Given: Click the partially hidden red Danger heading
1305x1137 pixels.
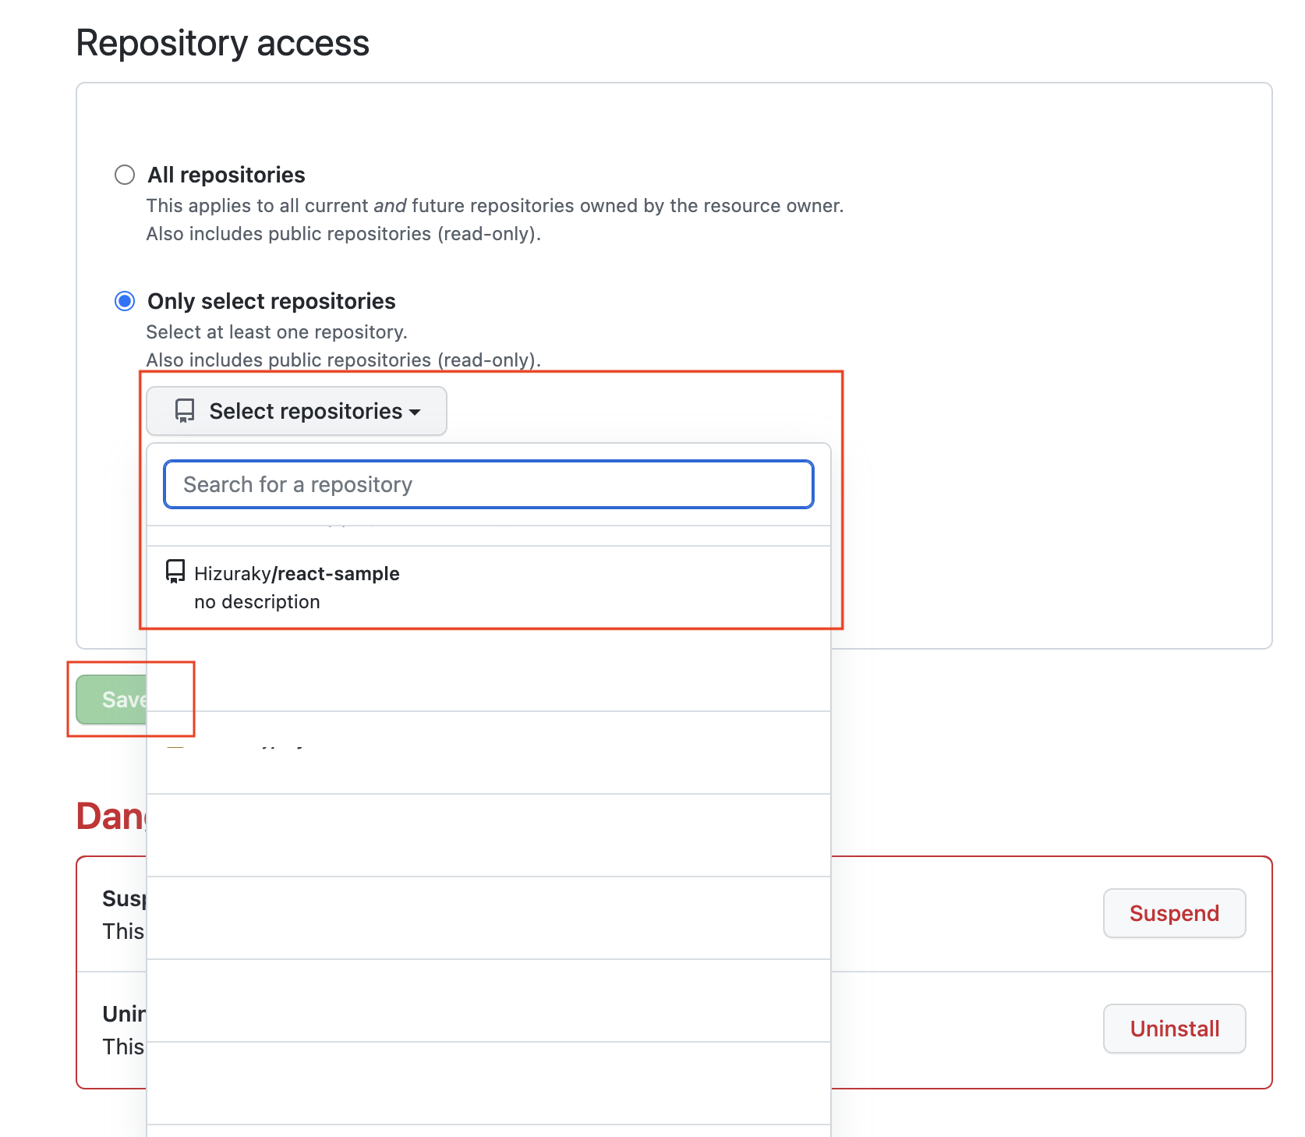Looking at the screenshot, I should 111,816.
